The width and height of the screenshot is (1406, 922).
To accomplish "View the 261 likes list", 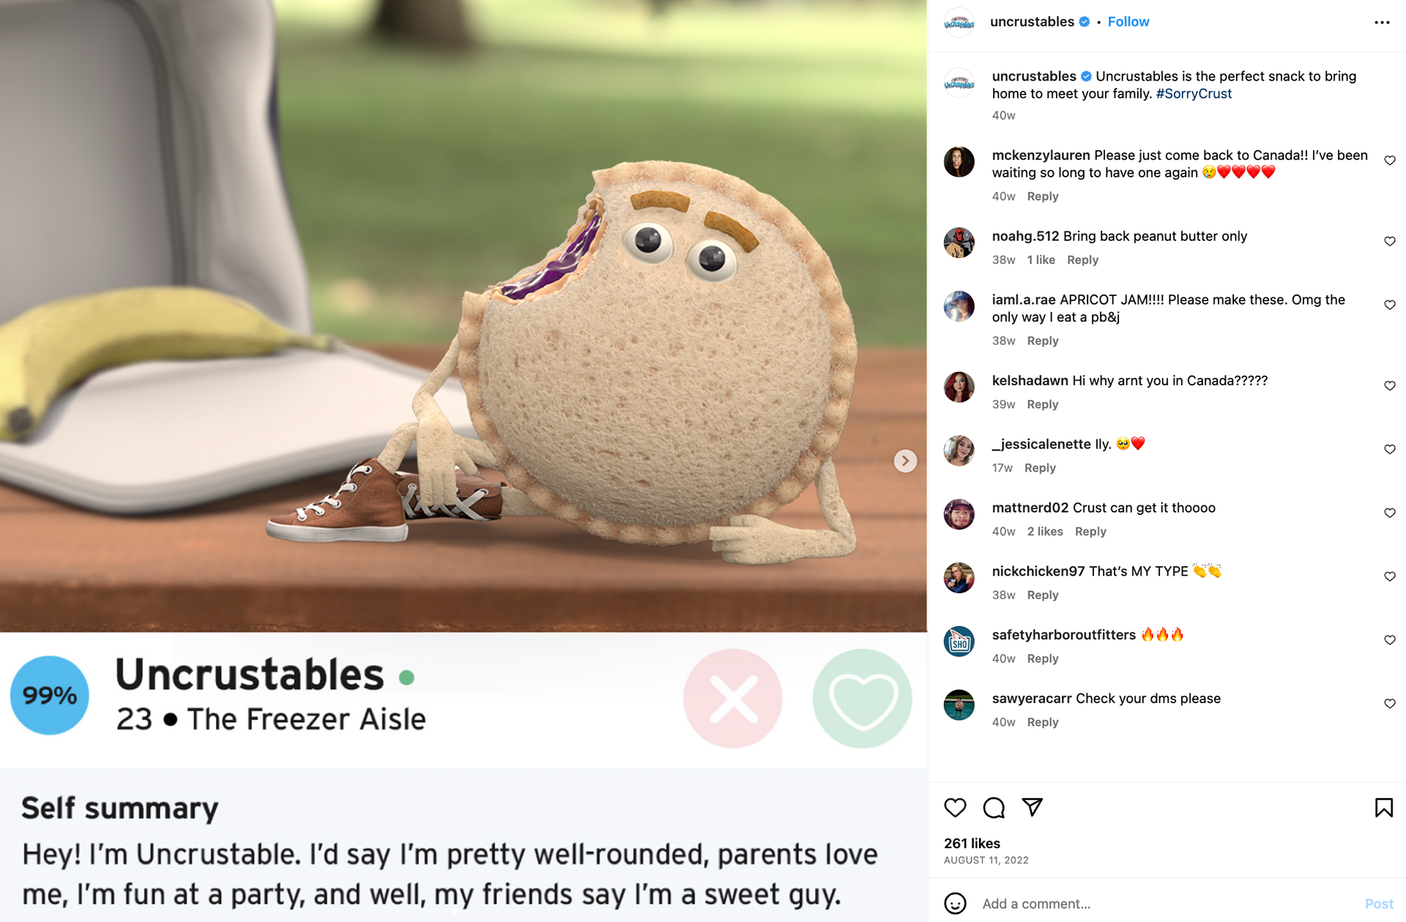I will point(972,843).
